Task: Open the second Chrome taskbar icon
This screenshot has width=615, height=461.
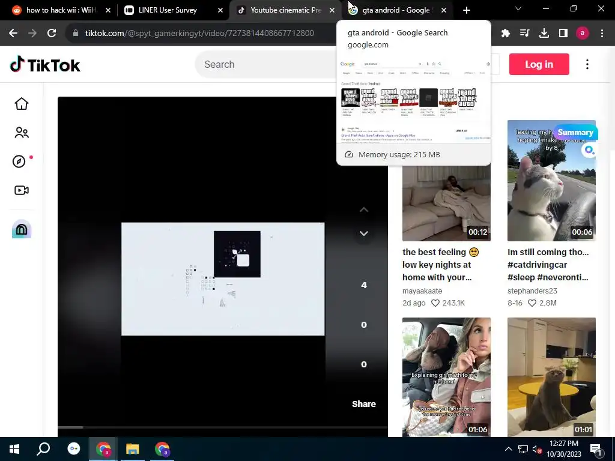Action: tap(162, 449)
